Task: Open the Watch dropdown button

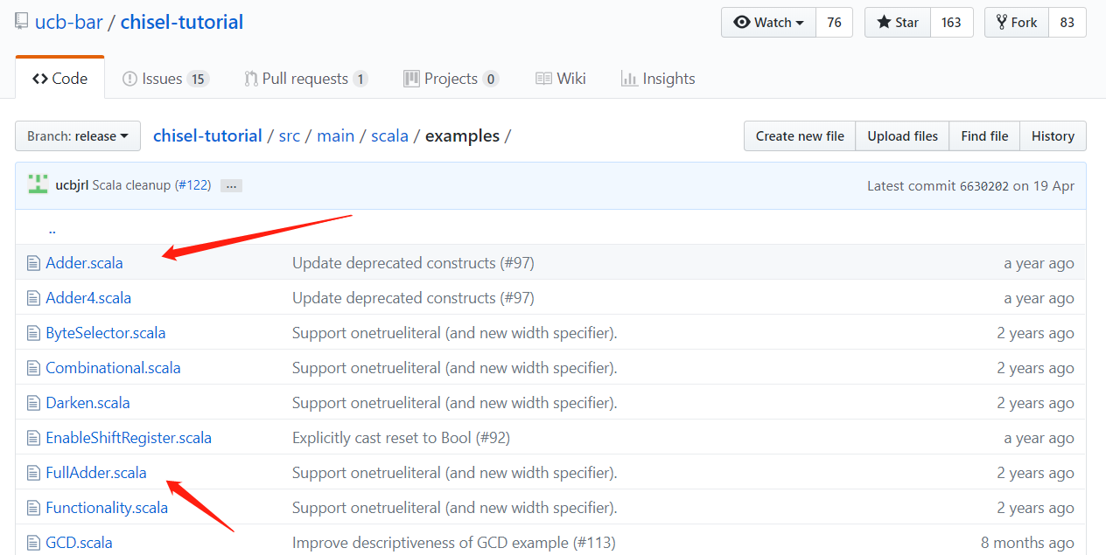Action: click(768, 23)
